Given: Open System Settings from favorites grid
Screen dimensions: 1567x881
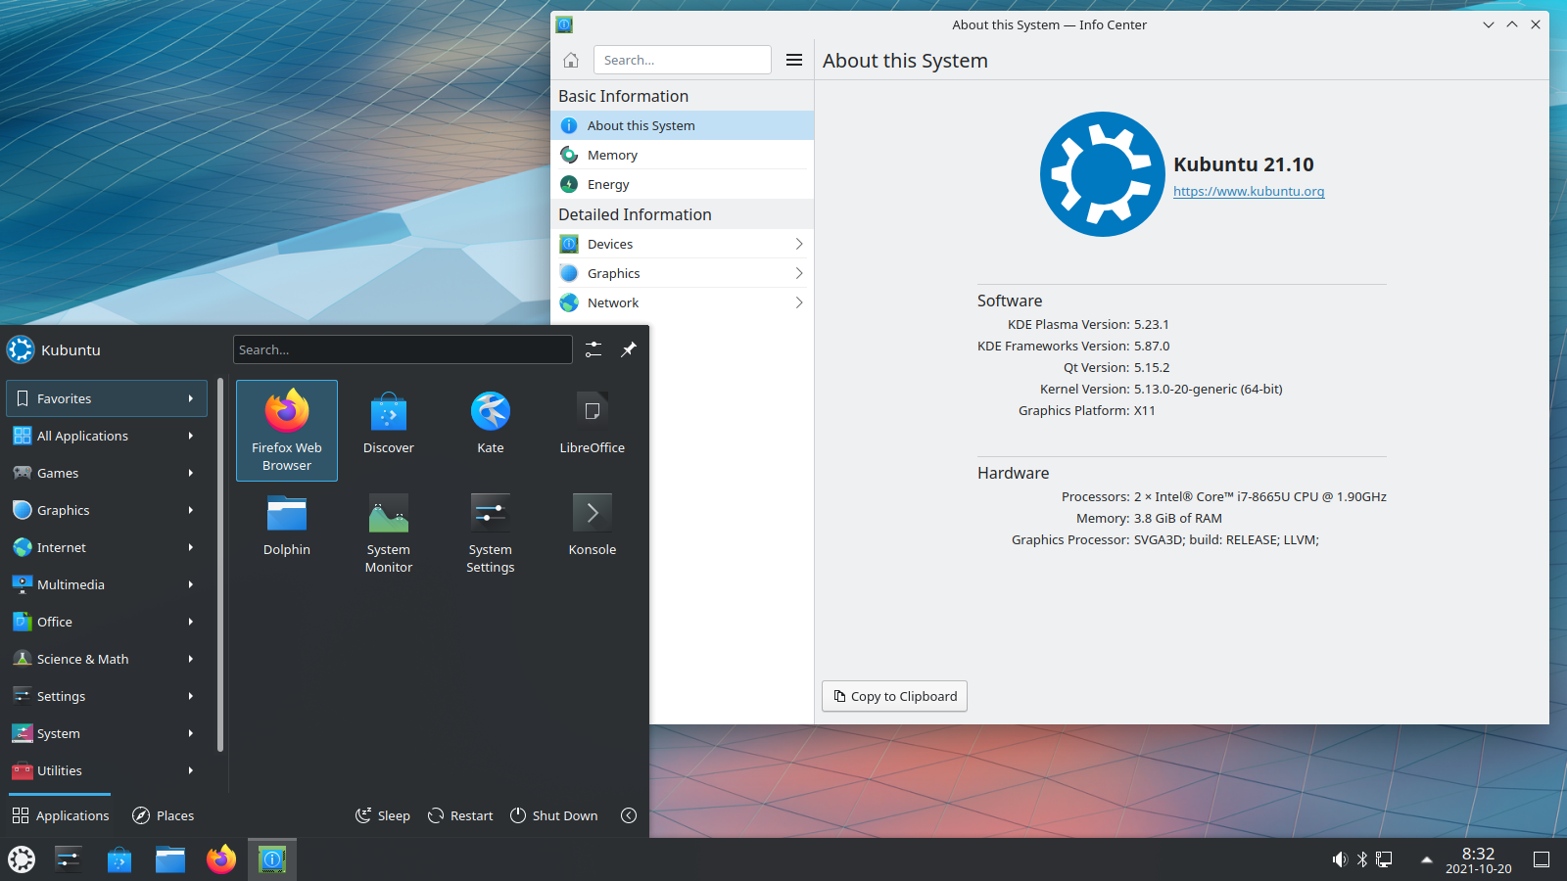Looking at the screenshot, I should (x=491, y=533).
